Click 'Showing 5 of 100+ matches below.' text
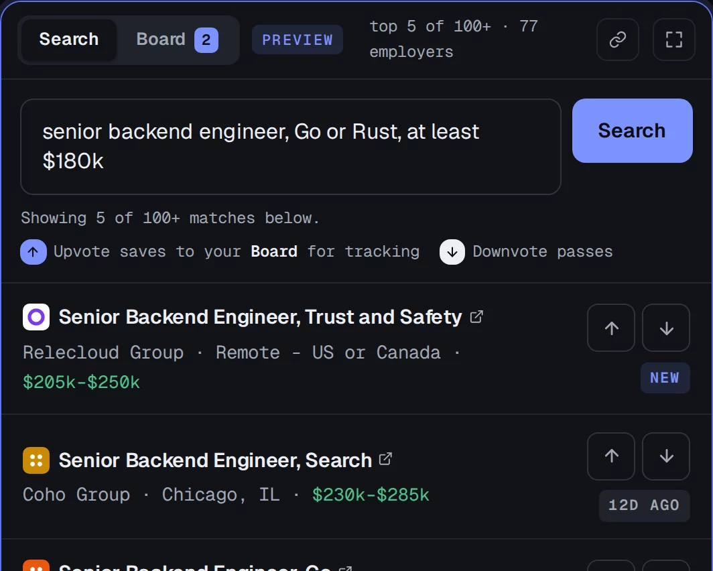The width and height of the screenshot is (713, 571). (170, 218)
